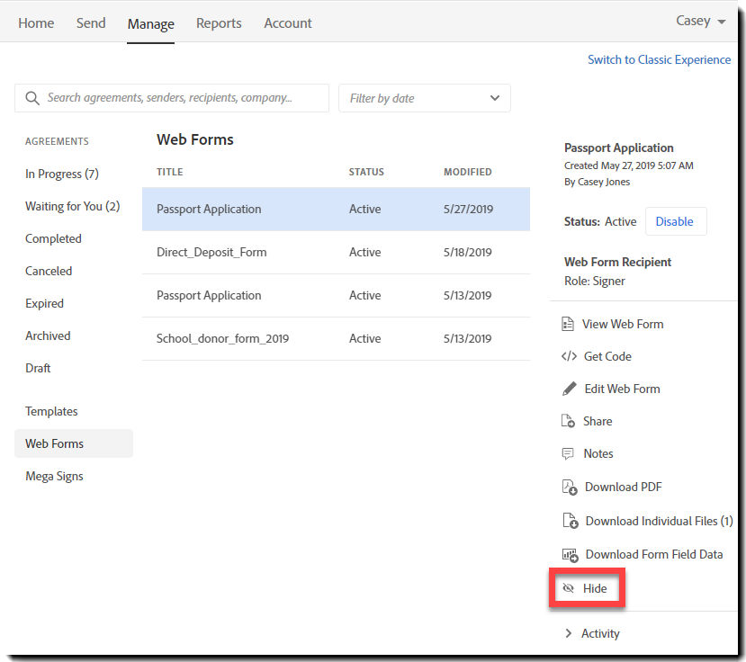Click the Download Individual Files icon
Viewport: 746px width, 662px height.
570,521
